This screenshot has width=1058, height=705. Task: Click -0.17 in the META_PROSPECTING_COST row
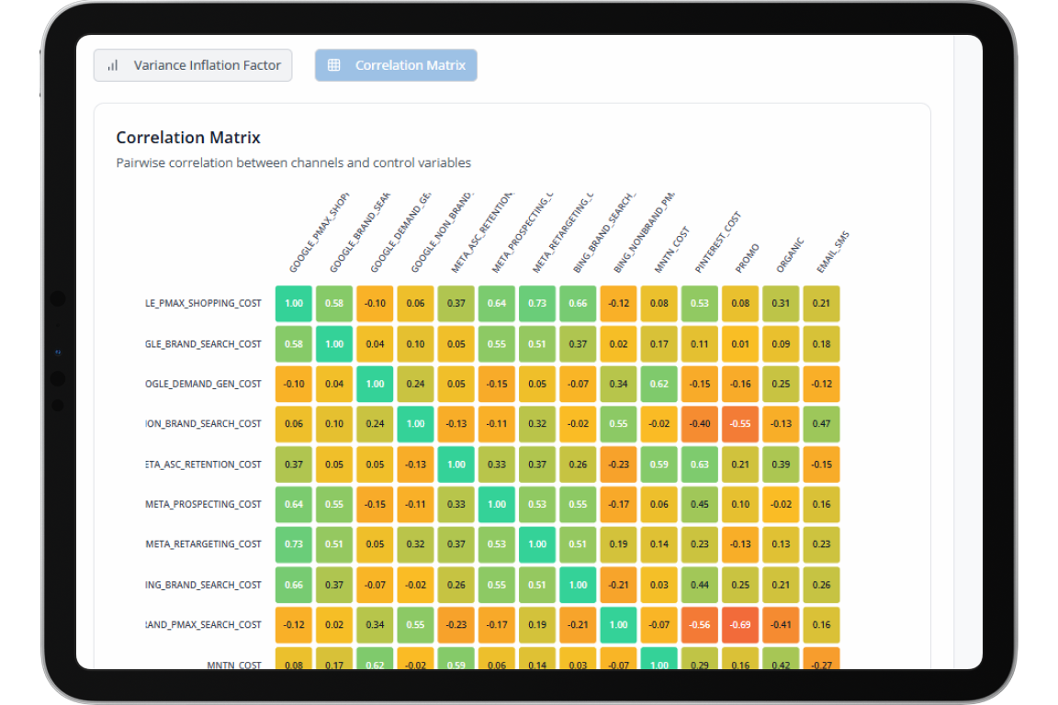coord(619,504)
